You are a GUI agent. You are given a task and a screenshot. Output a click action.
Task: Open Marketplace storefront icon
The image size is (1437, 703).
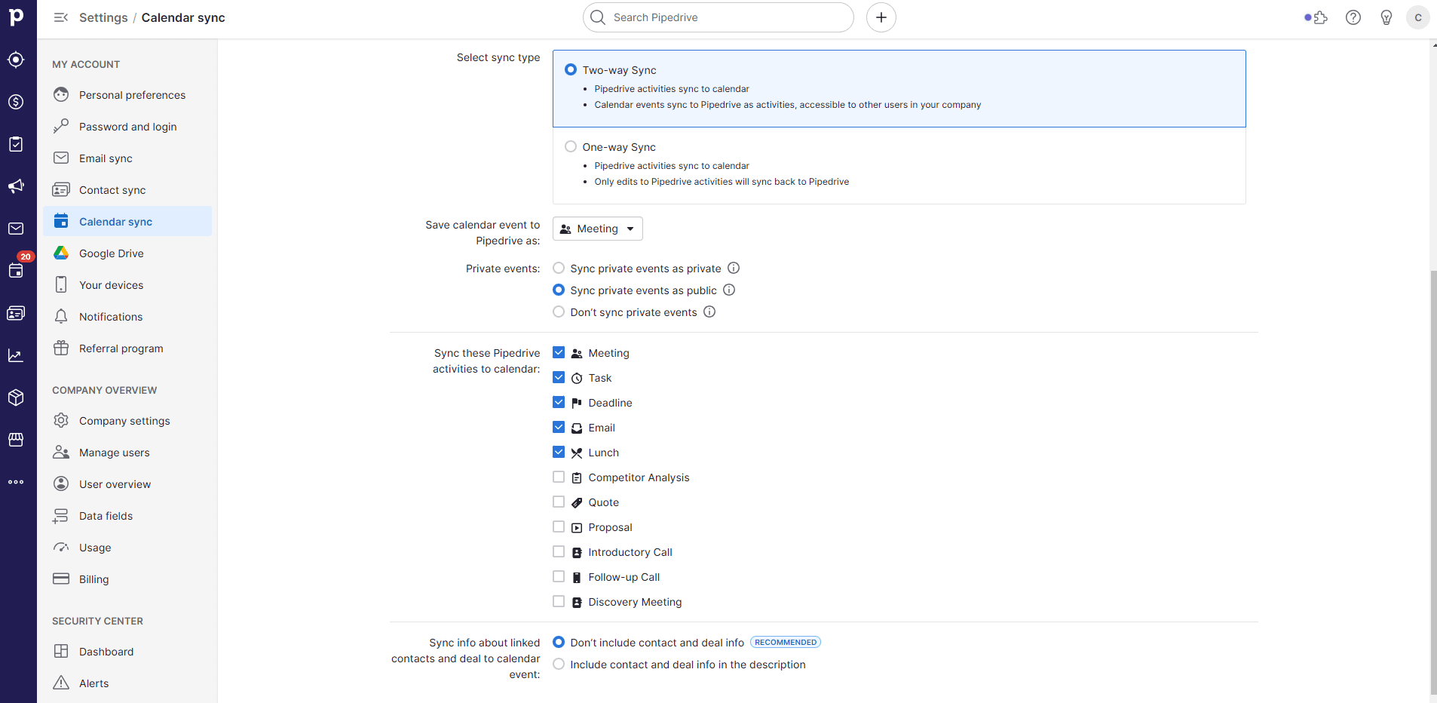point(16,440)
